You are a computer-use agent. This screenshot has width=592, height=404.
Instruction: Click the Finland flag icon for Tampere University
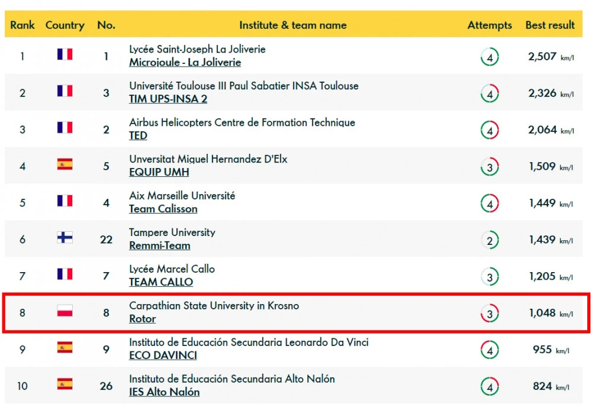pos(65,238)
